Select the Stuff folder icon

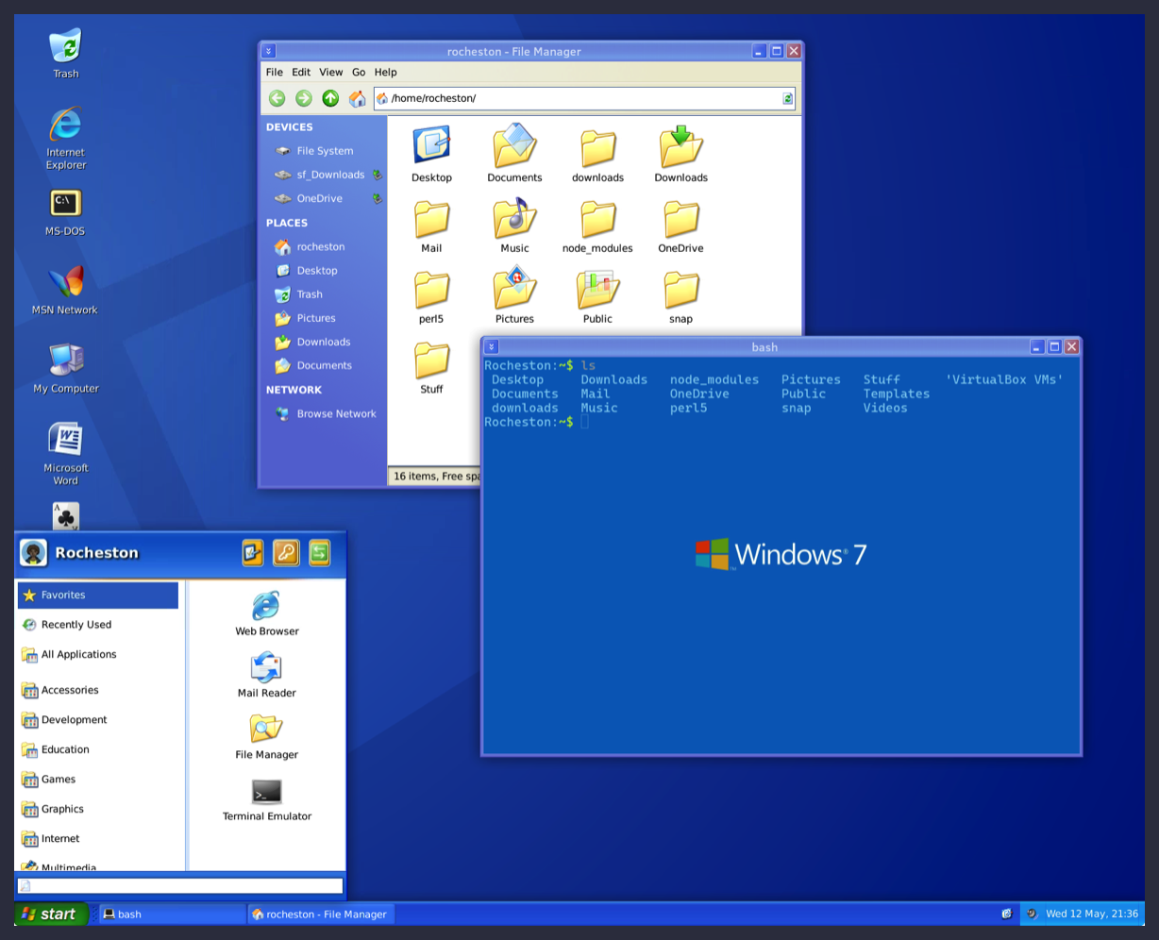point(431,360)
